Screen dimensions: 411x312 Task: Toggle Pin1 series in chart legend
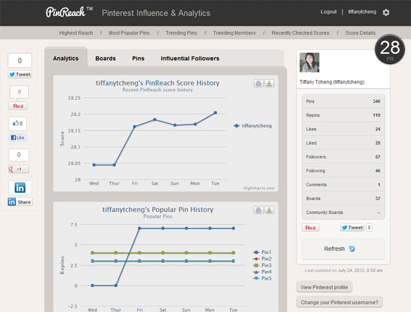click(x=262, y=252)
